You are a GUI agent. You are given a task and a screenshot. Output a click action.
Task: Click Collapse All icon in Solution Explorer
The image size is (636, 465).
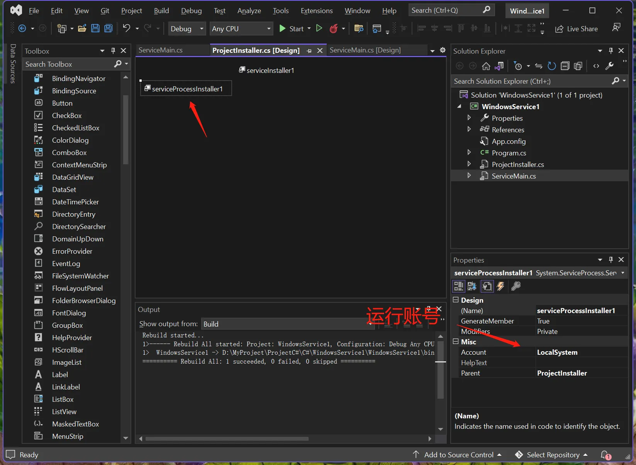[565, 66]
